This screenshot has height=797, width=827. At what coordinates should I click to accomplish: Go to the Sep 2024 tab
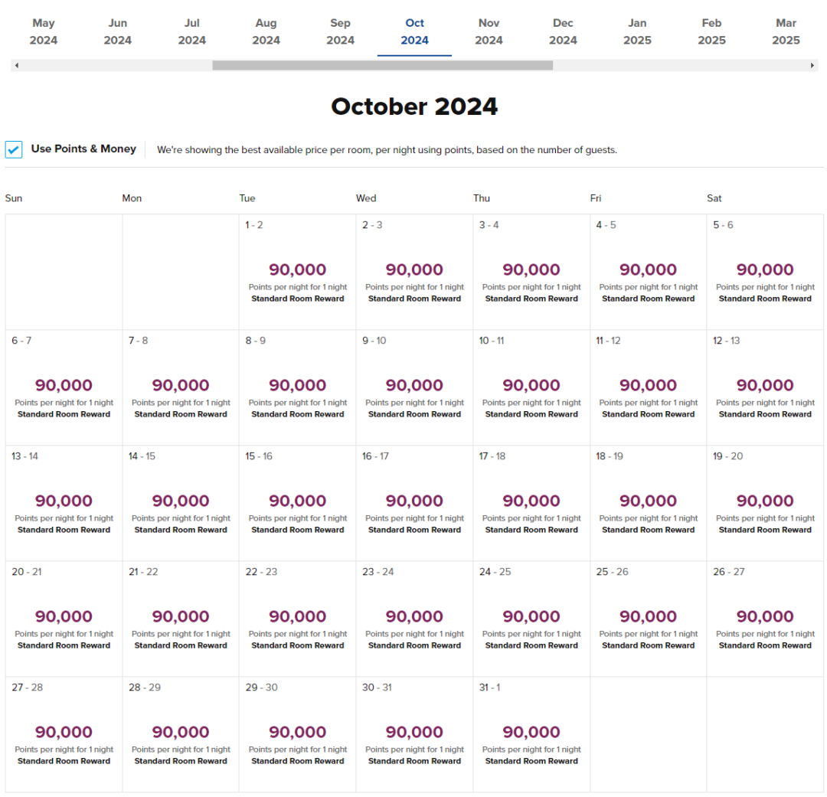pyautogui.click(x=340, y=32)
